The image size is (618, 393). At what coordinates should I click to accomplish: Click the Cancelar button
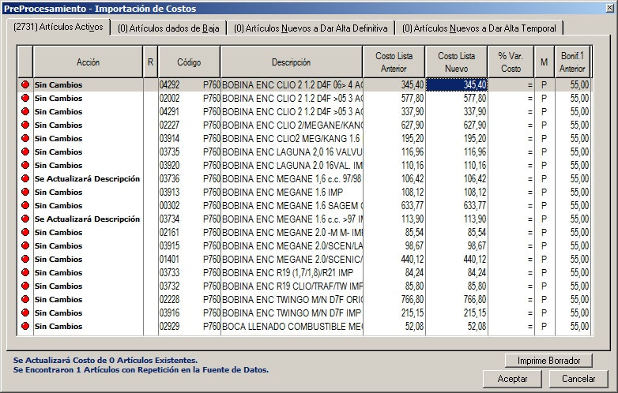578,378
